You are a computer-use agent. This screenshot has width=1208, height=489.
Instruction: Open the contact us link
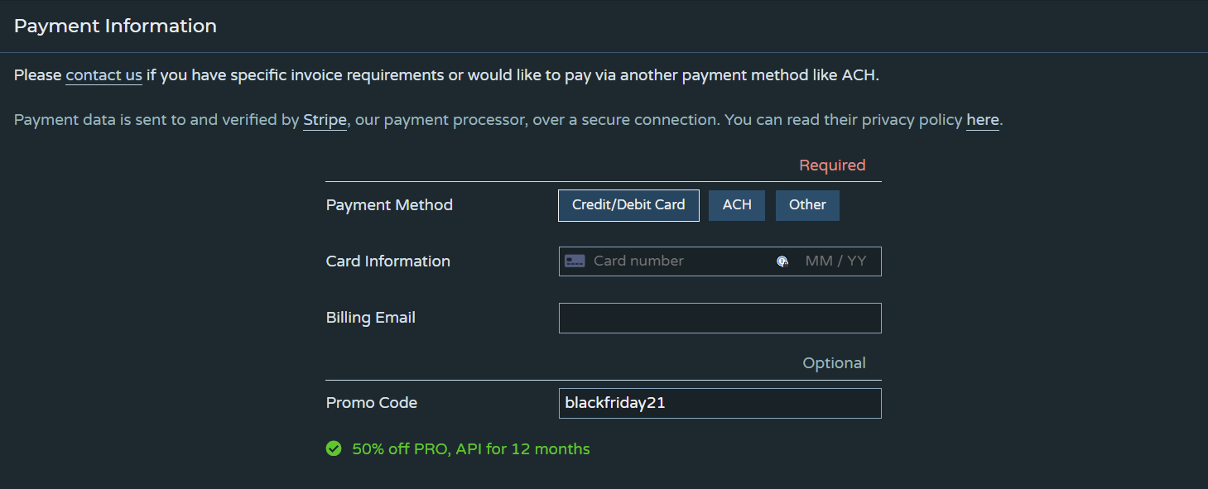pyautogui.click(x=104, y=75)
